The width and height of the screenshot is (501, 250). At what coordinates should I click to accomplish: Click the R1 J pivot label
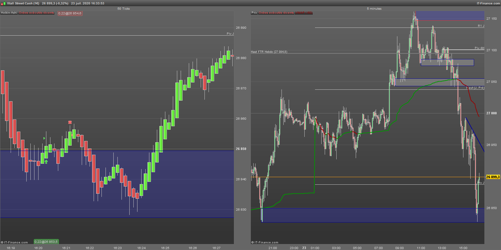481,26
